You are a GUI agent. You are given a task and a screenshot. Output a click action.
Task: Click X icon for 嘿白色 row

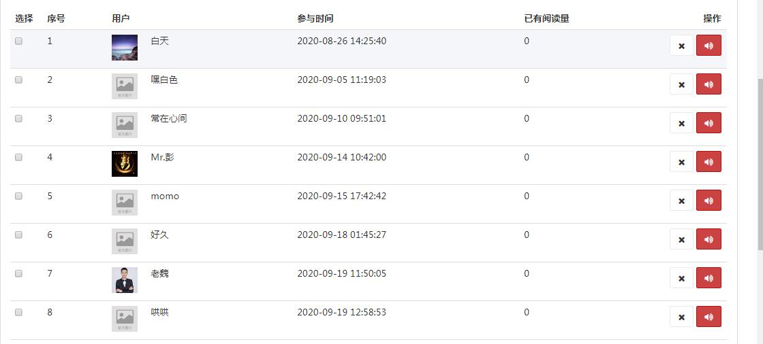681,84
